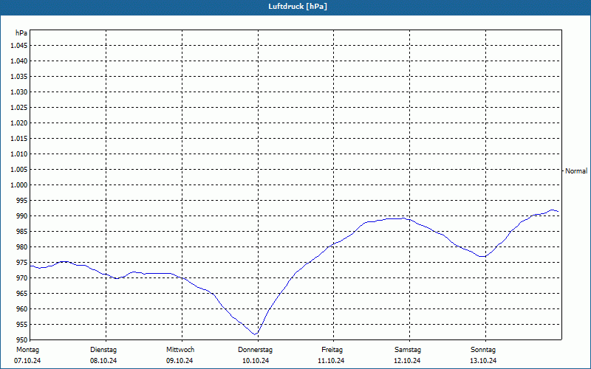Click the 'Normal' pressure marker label
Image resolution: width=591 pixels, height=369 pixels.
tap(576, 171)
